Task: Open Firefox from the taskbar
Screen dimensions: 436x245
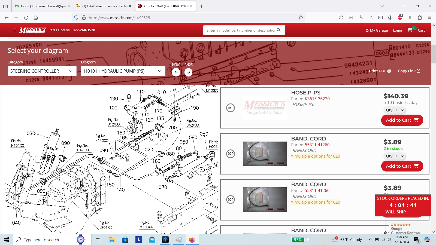Action: 192,240
